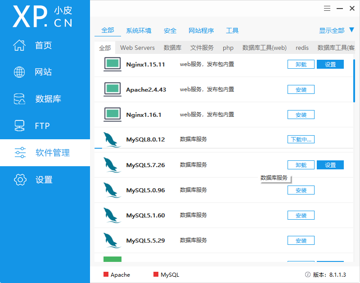Click the MySQL5.0.96 dolphin icon

click(x=112, y=190)
